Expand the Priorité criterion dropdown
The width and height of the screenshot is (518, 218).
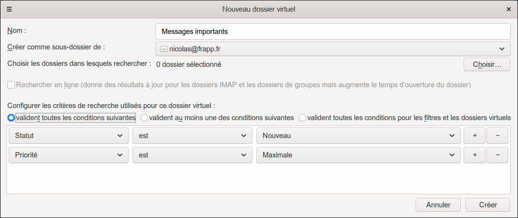tap(68, 155)
